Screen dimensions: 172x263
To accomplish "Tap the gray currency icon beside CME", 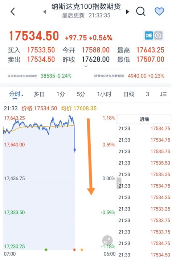I will [x=158, y=35].
